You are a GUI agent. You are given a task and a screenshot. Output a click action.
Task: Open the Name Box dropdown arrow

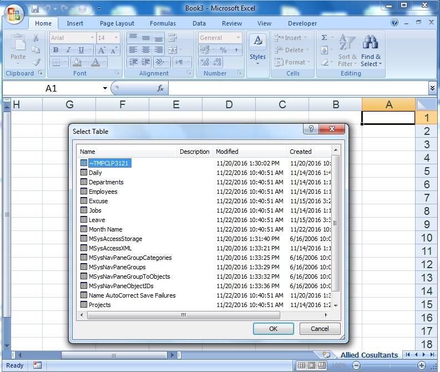(x=105, y=88)
